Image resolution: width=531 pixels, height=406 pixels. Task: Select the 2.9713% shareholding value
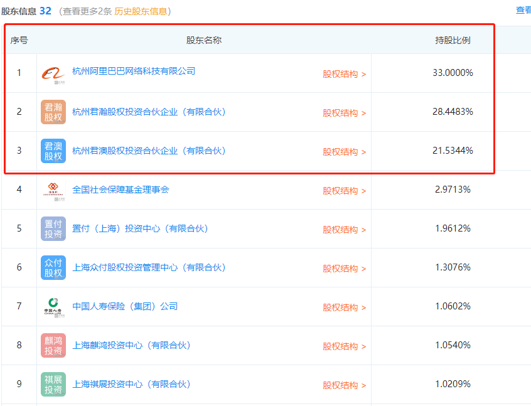[x=453, y=190]
